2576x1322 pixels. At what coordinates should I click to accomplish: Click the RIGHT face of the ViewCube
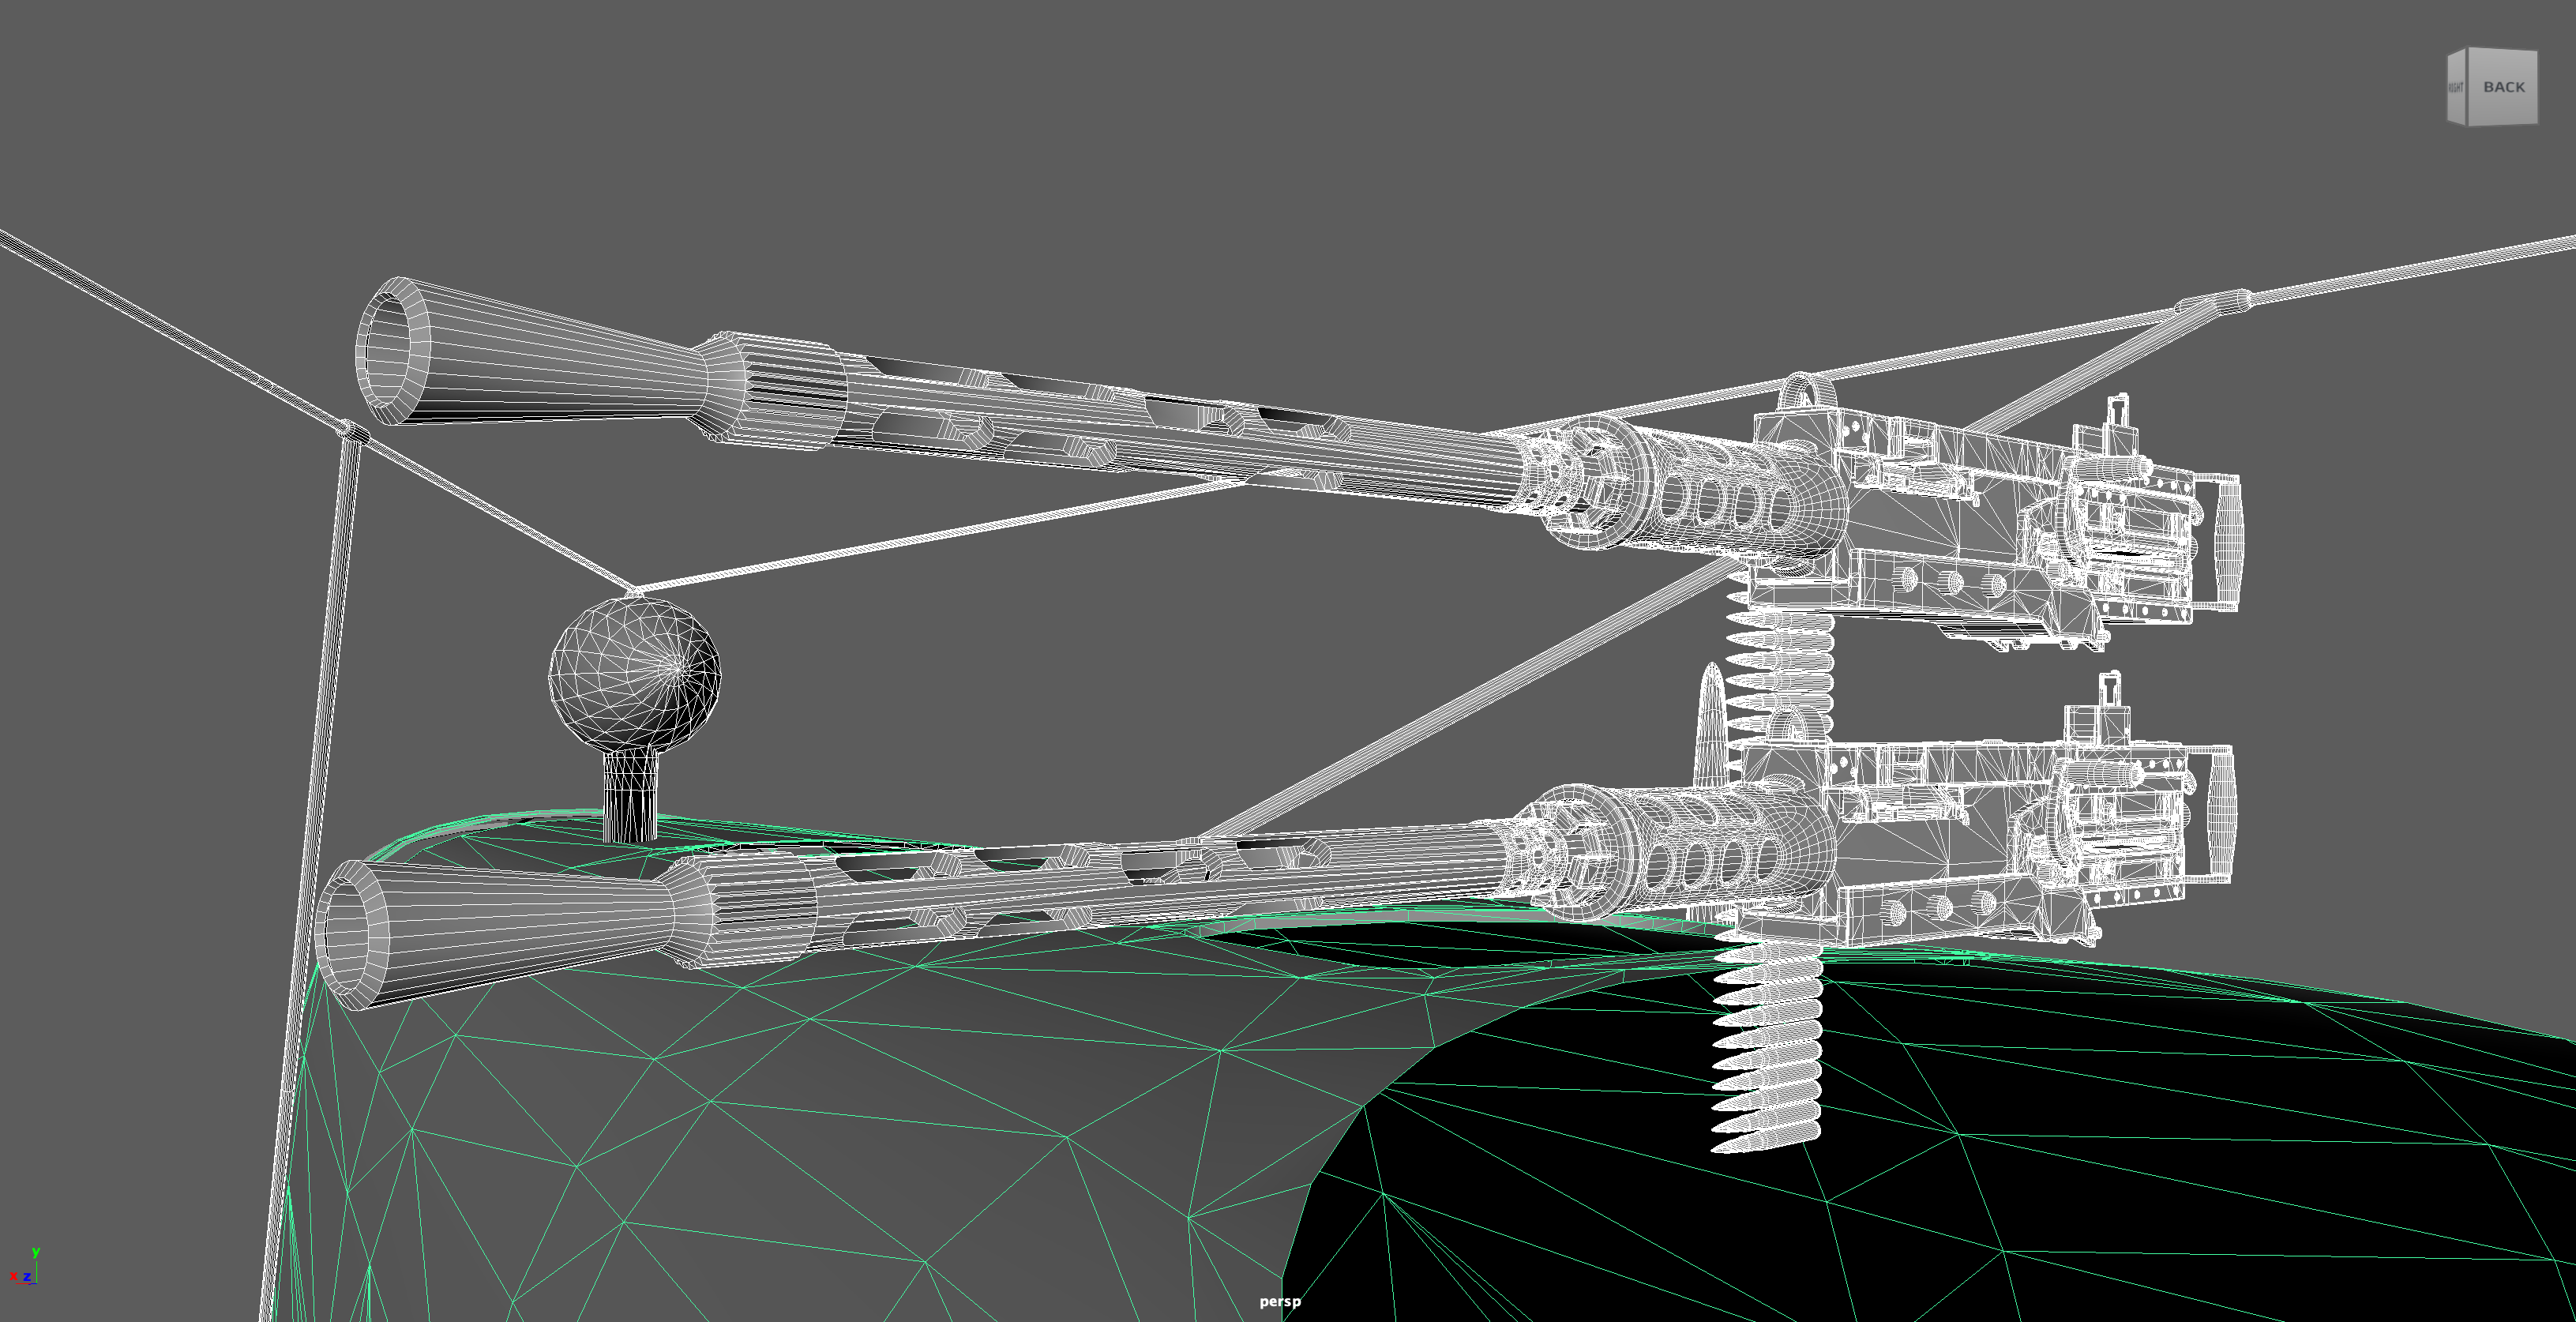2457,87
